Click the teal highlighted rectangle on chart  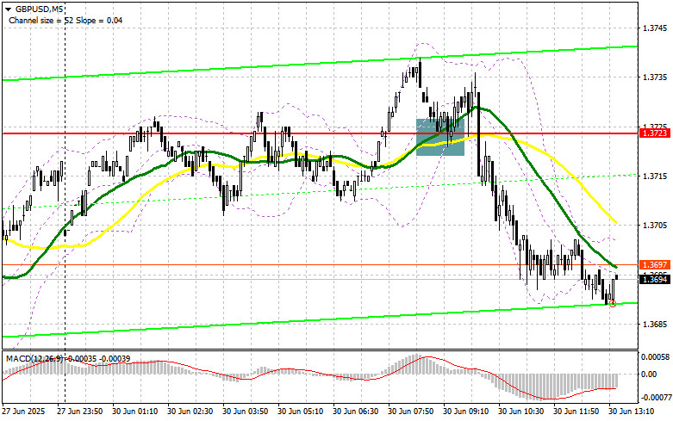[440, 137]
